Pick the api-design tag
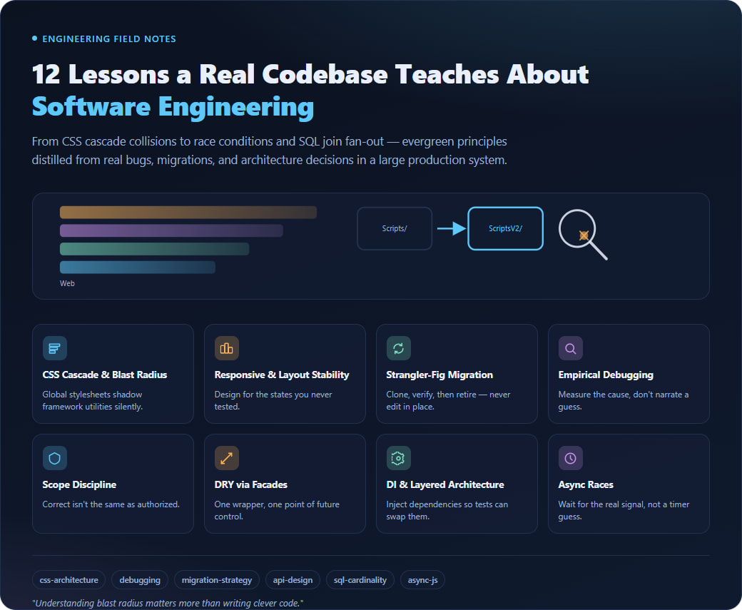The width and height of the screenshot is (742, 610). click(x=293, y=580)
